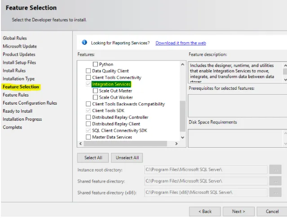Cancel the setup wizard
Image resolution: width=287 pixels, height=218 pixels.
(x=272, y=211)
